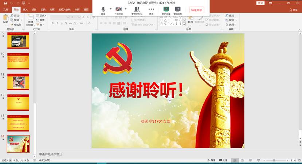Viewport: 302px width, 164px height.
Task: Click the Paste icon in ribbon
Action: point(5,18)
